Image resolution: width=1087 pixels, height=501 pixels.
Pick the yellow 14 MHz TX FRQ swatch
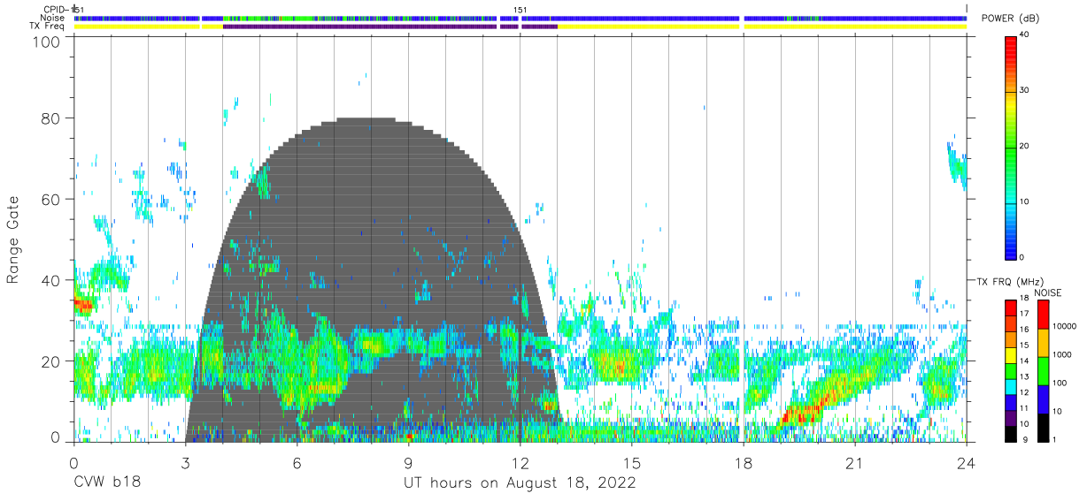click(1011, 356)
